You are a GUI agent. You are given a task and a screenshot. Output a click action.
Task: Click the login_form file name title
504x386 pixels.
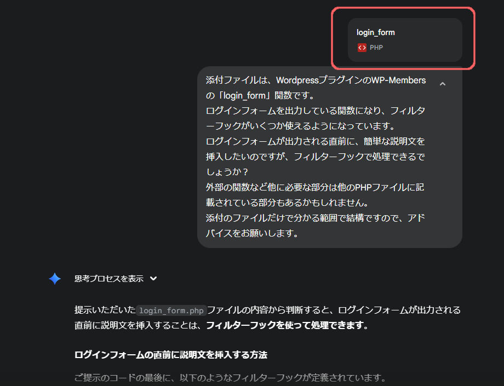[375, 32]
